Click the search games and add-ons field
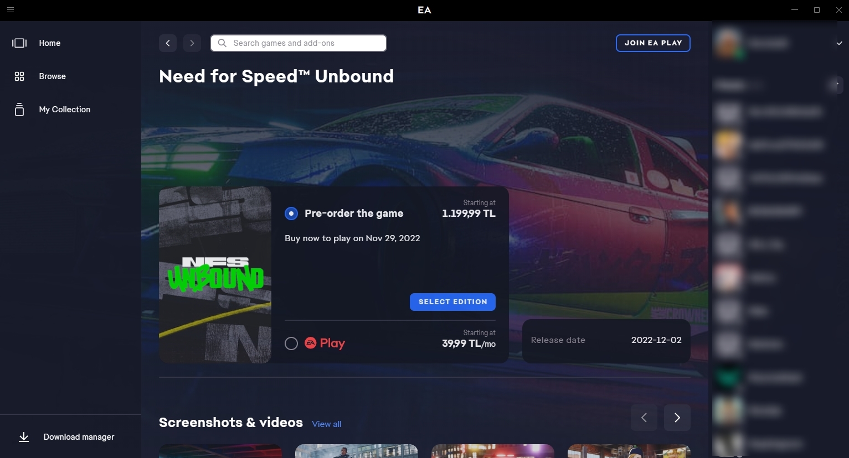The height and width of the screenshot is (458, 849). click(305, 43)
